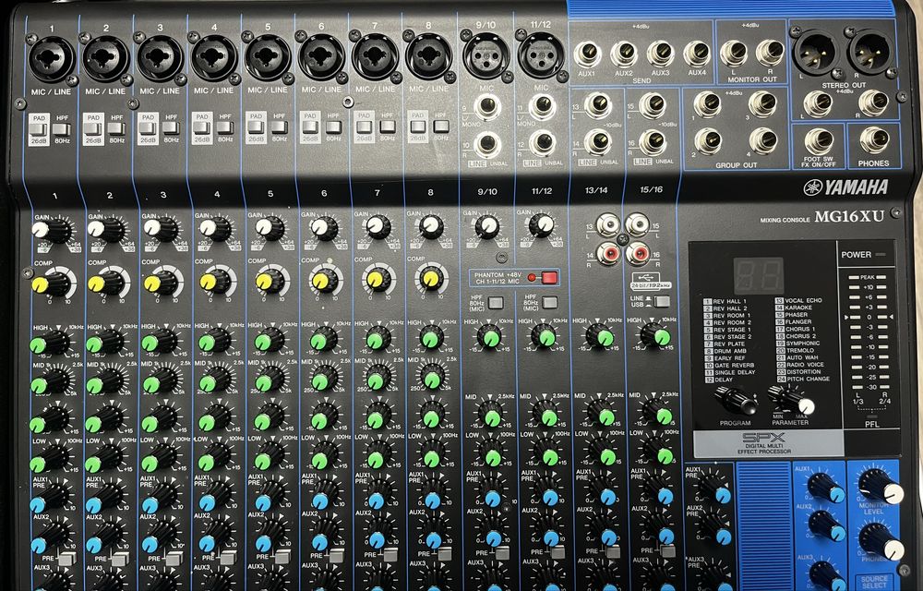Click the GROUP OUT 1 jack
The image size is (923, 591).
tap(708, 104)
